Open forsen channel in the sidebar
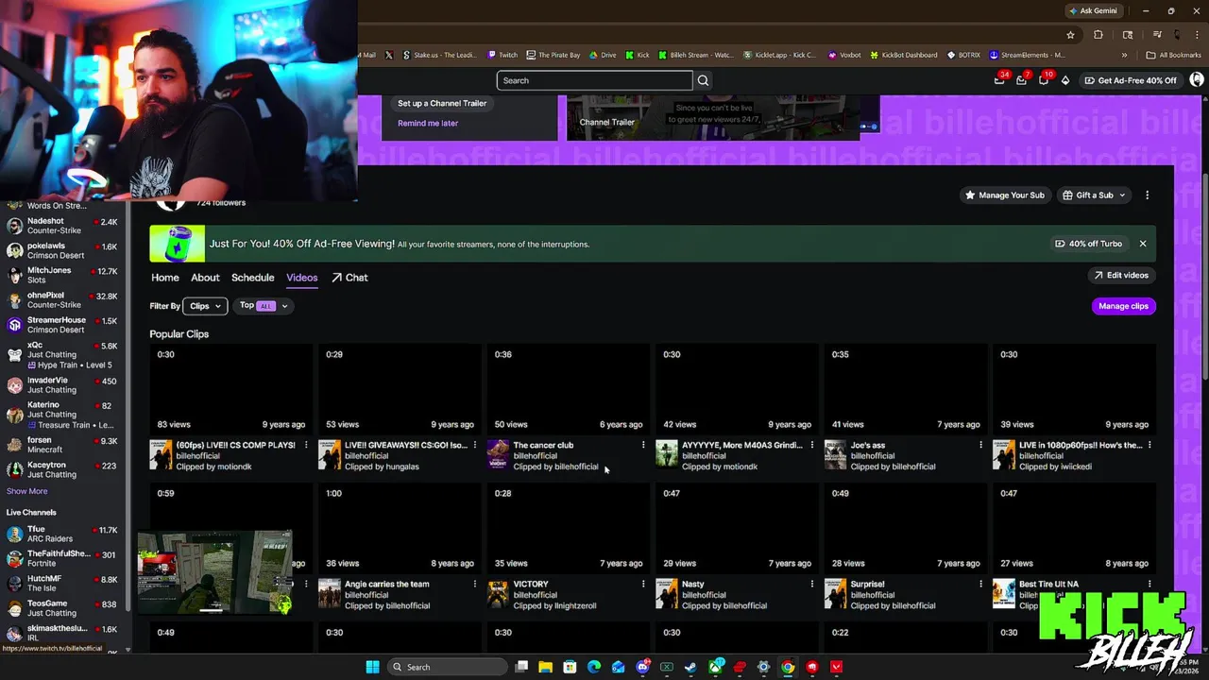This screenshot has height=680, width=1209. [x=62, y=445]
